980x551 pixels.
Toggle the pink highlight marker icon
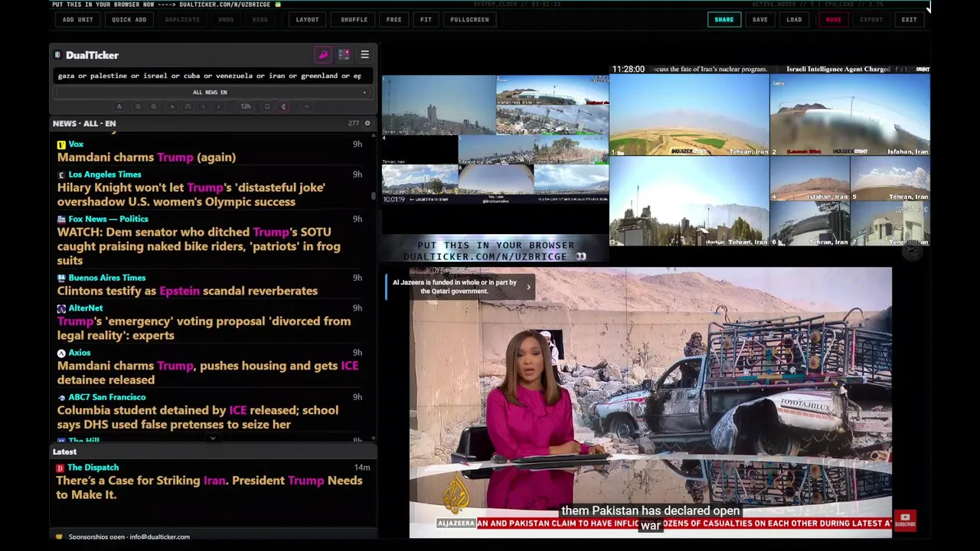coord(323,55)
